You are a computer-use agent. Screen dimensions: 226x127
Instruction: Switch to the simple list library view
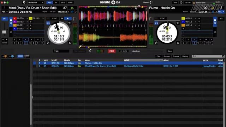20,56
